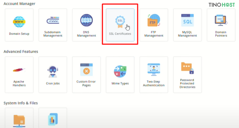Open Two-Step Authentication icon
The width and height of the screenshot is (239, 128).
[154, 70]
